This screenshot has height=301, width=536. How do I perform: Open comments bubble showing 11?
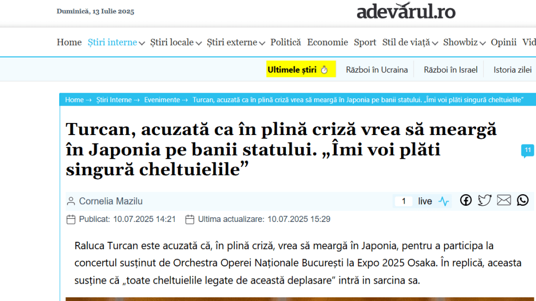tap(527, 151)
